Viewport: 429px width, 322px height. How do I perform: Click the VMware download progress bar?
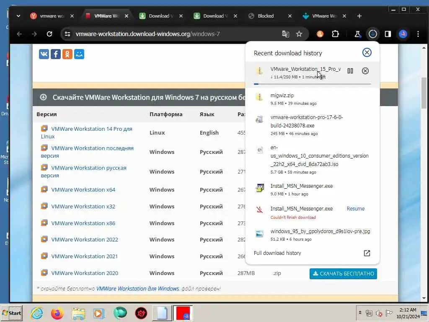[x=312, y=84]
